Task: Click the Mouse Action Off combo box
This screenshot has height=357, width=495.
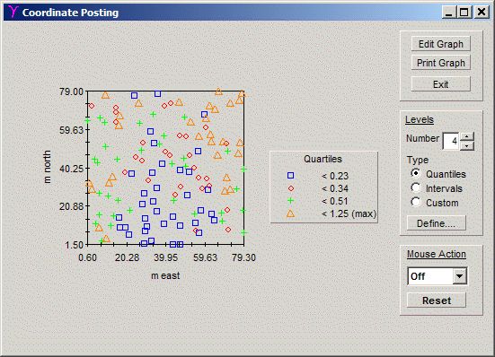Action: pos(437,276)
